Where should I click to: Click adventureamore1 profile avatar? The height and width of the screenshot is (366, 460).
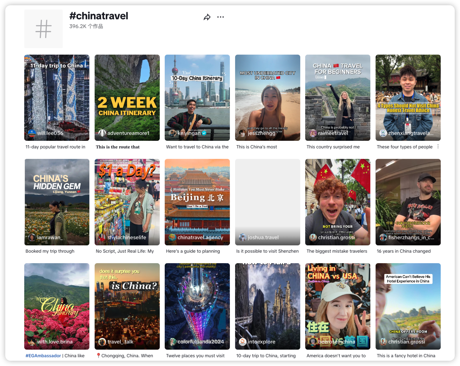102,133
